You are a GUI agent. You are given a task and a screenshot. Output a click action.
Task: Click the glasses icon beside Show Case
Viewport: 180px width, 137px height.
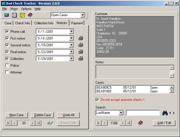(x=50, y=123)
